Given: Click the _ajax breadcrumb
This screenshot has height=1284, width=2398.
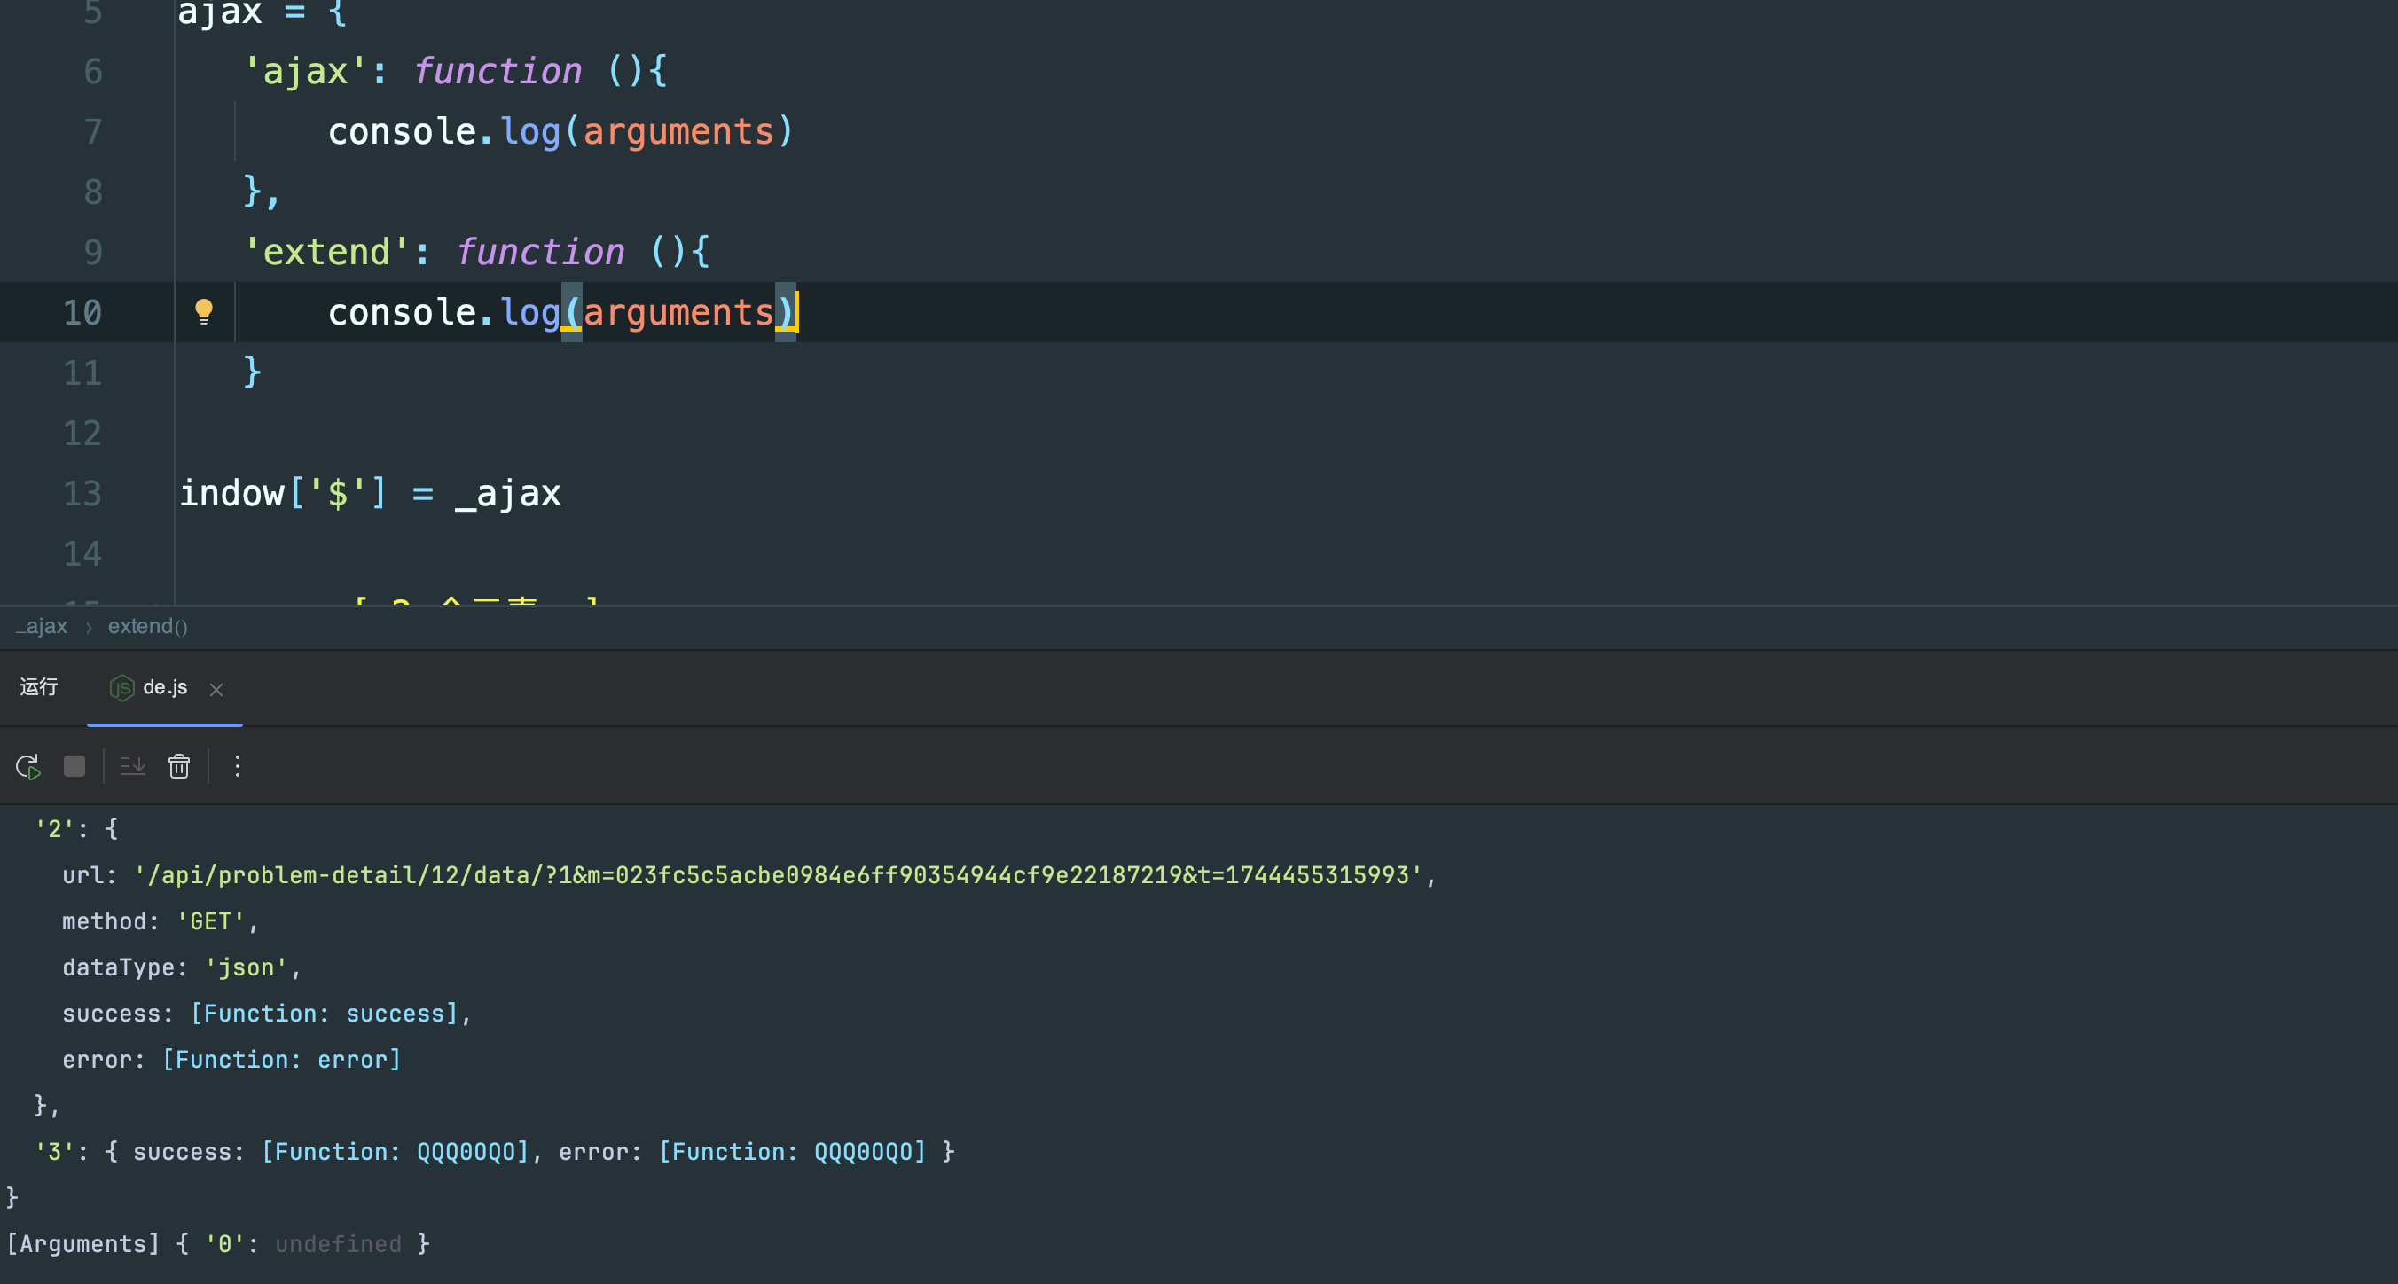Looking at the screenshot, I should (42, 627).
